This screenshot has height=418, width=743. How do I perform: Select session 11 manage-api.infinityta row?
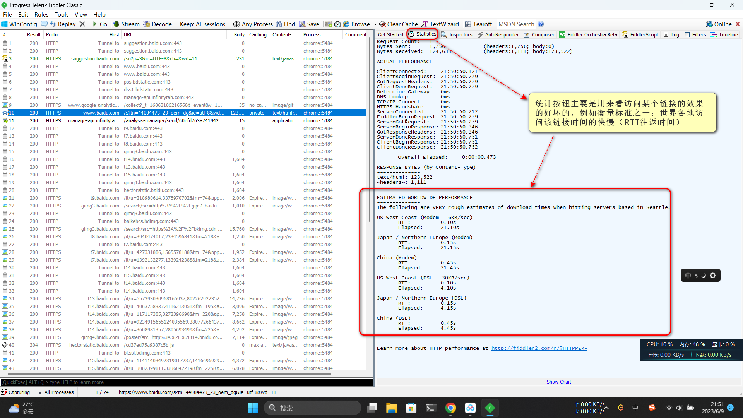coord(183,121)
